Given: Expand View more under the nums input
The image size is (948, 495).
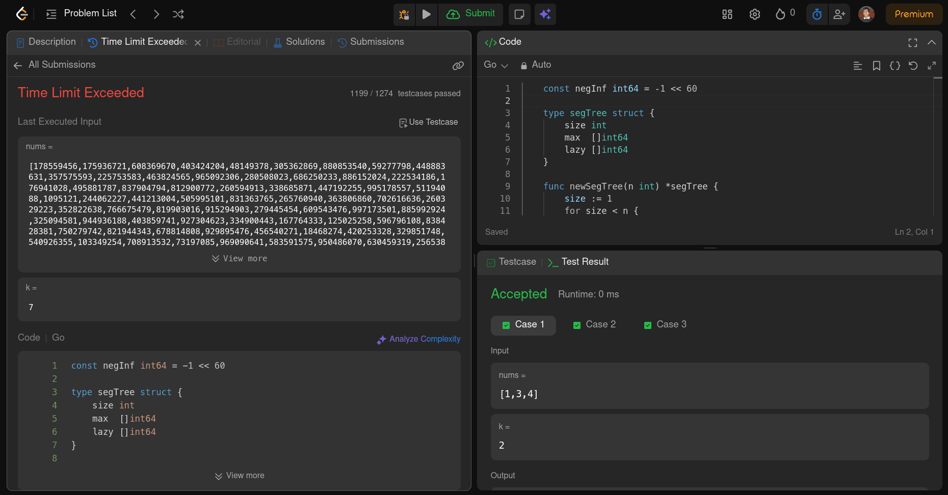Looking at the screenshot, I should [x=239, y=258].
